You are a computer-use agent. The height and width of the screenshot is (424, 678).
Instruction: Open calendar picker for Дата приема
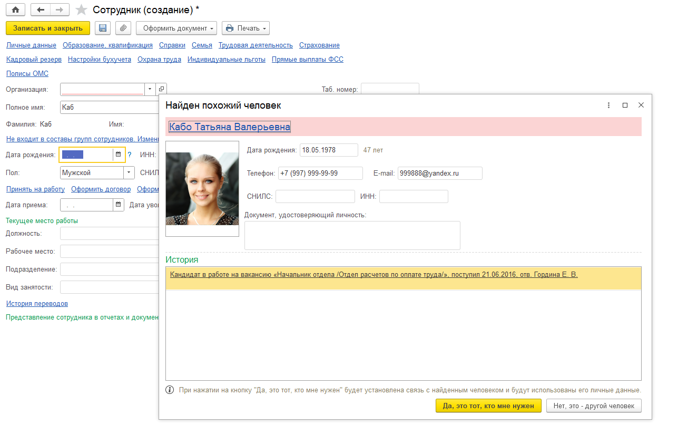119,205
